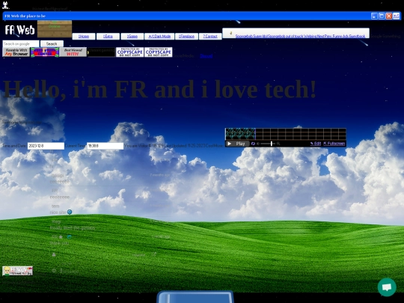The width and height of the screenshot is (404, 303).
Task: Open the music player in Fullscreen
Action: pyautogui.click(x=334, y=144)
